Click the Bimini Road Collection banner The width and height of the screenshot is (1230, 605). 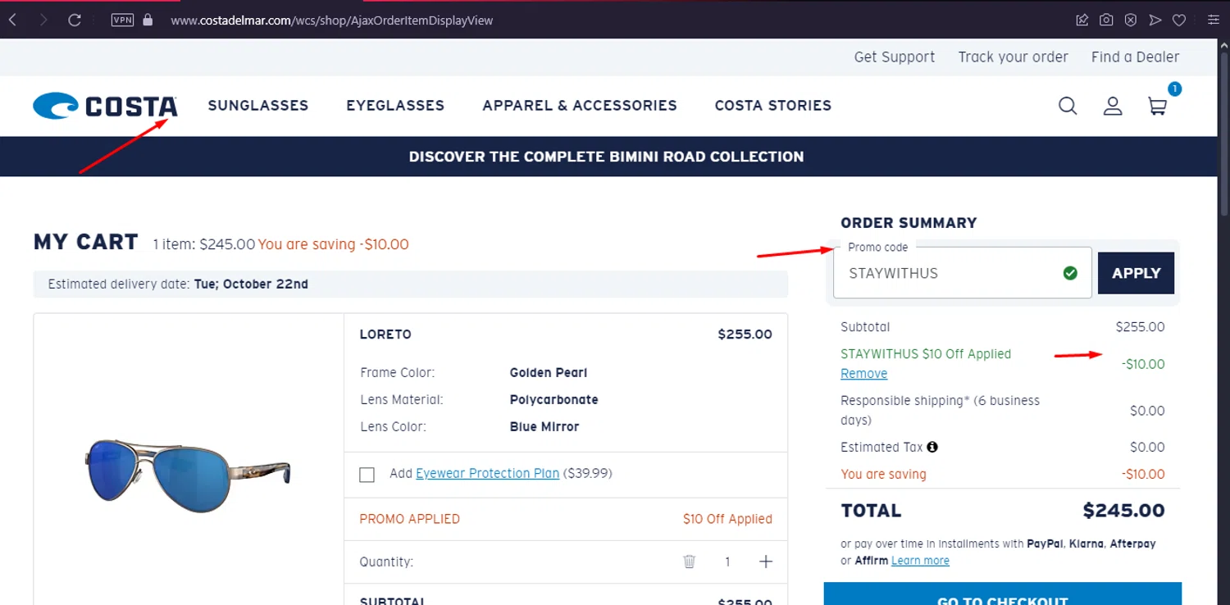[607, 157]
